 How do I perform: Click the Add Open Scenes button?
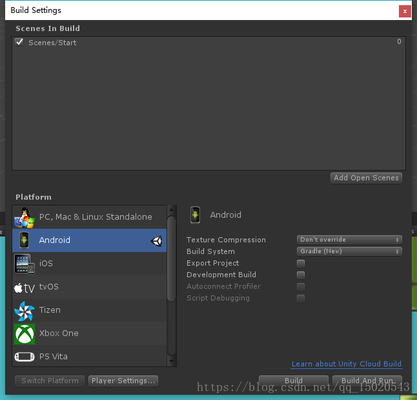(366, 178)
